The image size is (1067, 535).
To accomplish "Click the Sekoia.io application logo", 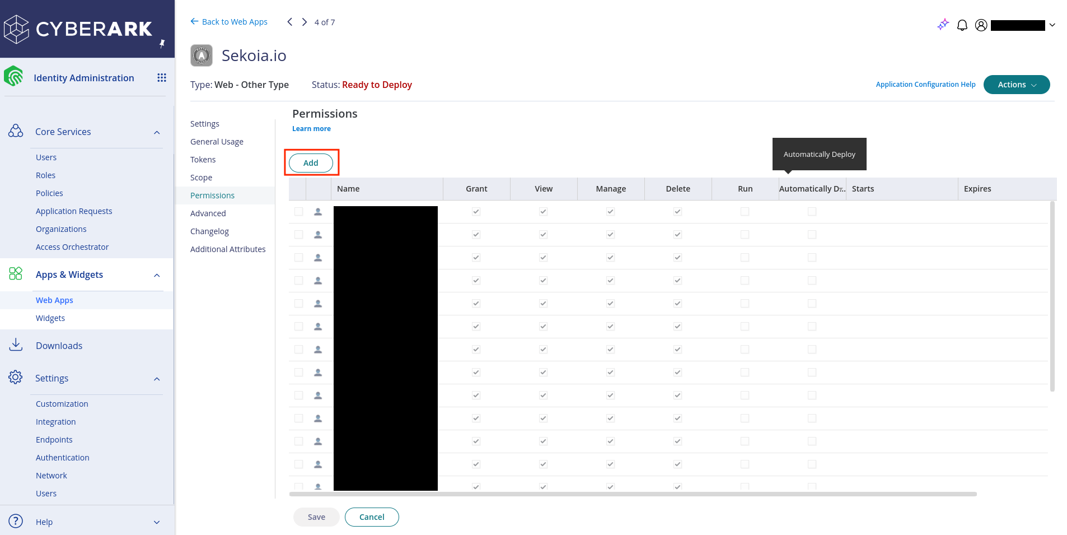I will tap(202, 55).
